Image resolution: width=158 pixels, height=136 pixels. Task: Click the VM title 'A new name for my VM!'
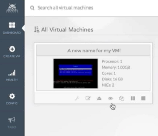coord(94,50)
